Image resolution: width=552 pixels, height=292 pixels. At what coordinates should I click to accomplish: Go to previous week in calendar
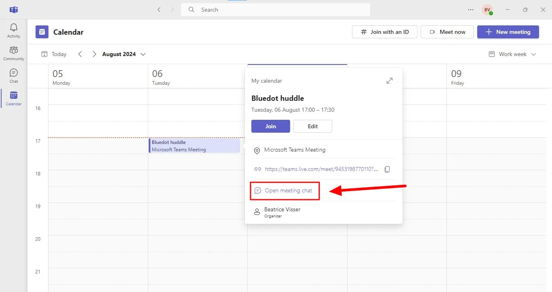(80, 54)
